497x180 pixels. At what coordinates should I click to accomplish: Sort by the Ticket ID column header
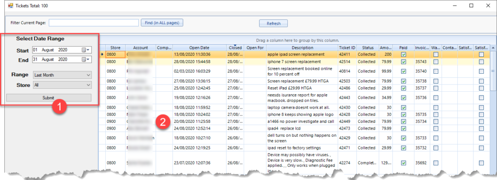pyautogui.click(x=347, y=48)
